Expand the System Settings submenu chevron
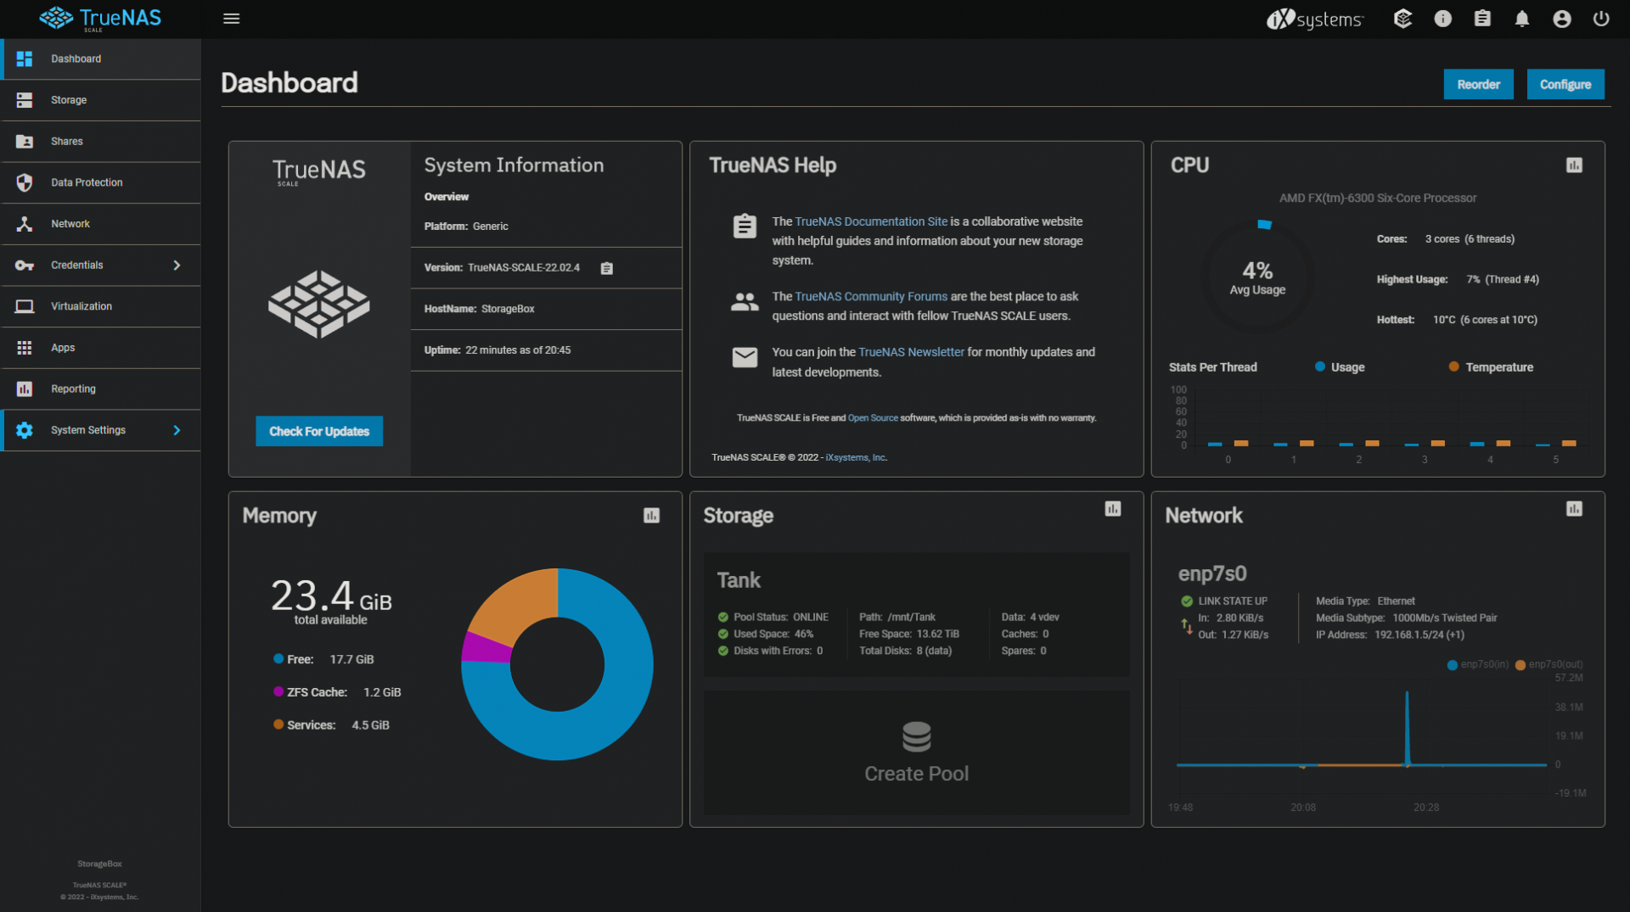Image resolution: width=1630 pixels, height=912 pixels. pyautogui.click(x=177, y=430)
